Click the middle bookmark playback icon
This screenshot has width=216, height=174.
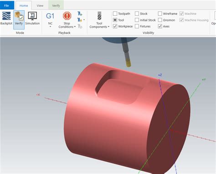79,20
